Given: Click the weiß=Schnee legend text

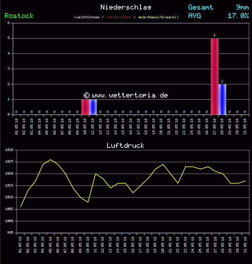Looking at the screenshot, I should 88,17.
